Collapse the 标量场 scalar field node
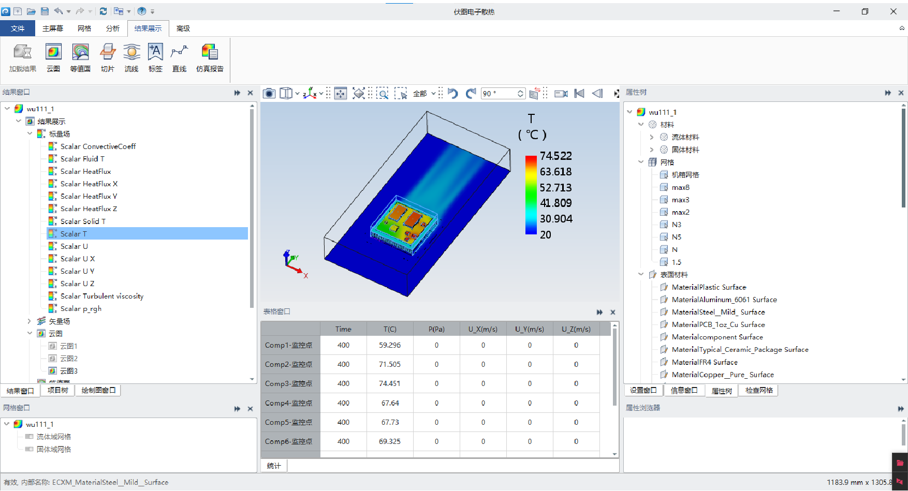 30,133
